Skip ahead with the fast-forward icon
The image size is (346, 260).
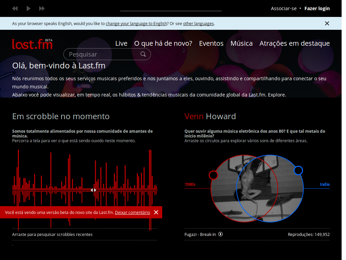tap(42, 8)
